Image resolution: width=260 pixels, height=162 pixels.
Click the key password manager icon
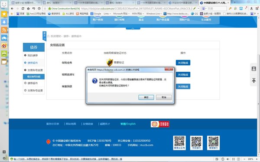(230, 9)
